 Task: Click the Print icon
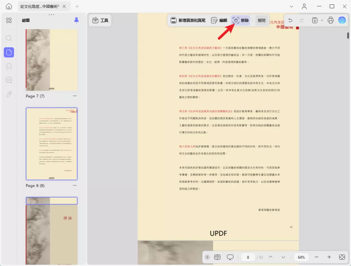pos(330,20)
